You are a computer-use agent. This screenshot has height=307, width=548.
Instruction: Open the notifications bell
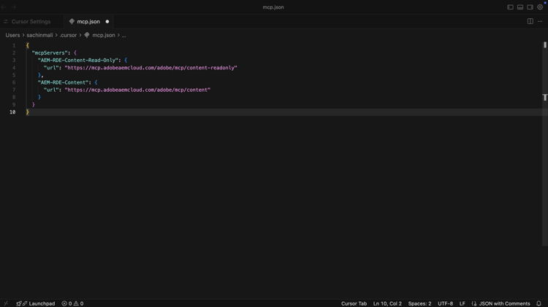click(539, 303)
